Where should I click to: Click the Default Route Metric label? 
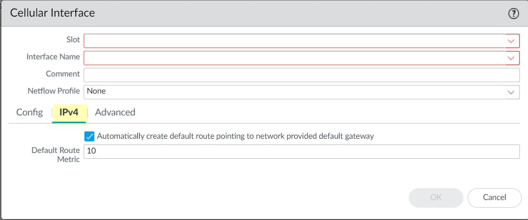point(56,155)
